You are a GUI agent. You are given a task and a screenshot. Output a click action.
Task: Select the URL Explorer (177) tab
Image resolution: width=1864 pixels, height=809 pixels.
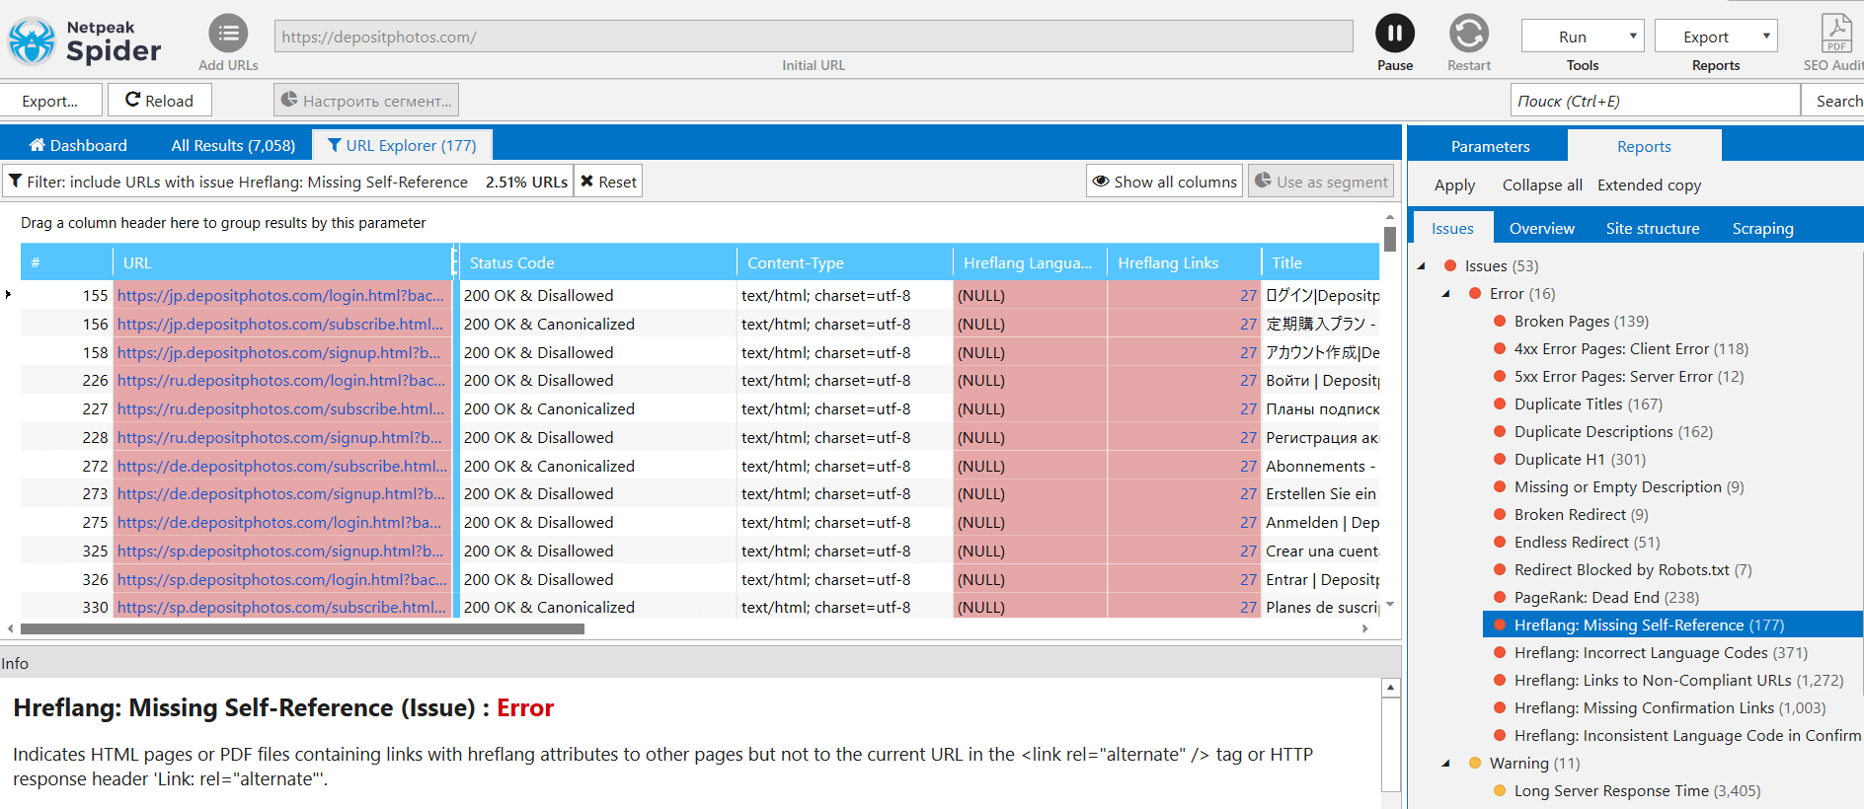click(x=402, y=145)
